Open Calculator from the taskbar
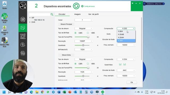Viewport: 170px width, 95px height. (x=86, y=92)
